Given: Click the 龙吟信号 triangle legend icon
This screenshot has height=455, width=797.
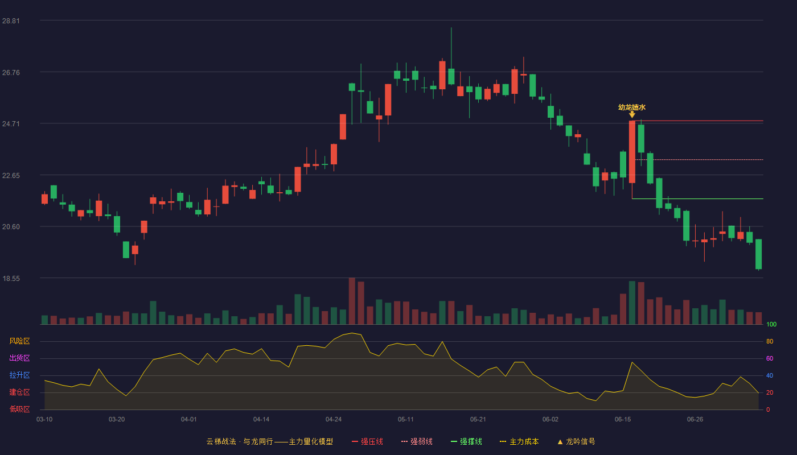Looking at the screenshot, I should (560, 441).
